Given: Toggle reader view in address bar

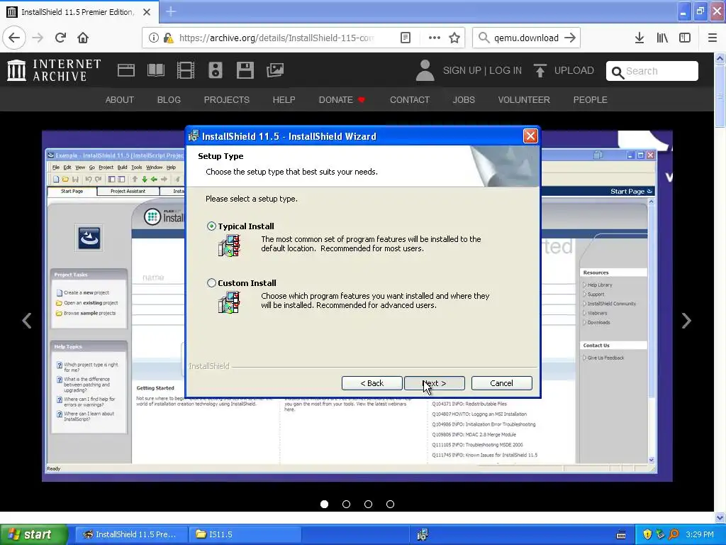Looking at the screenshot, I should pyautogui.click(x=405, y=38).
